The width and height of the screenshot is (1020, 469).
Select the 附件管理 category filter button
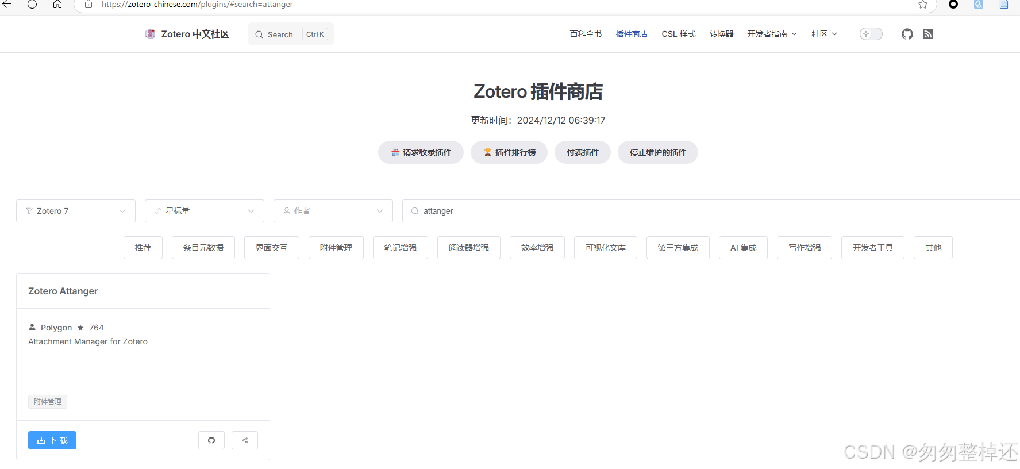click(x=336, y=248)
